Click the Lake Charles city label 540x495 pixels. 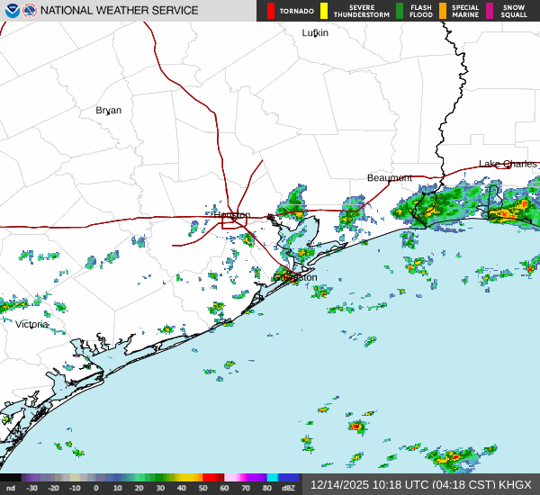pyautogui.click(x=508, y=164)
